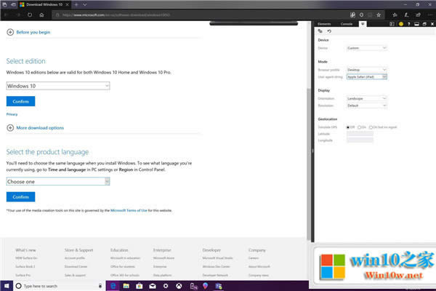
Task: Click the browser refresh button
Action: click(29, 14)
